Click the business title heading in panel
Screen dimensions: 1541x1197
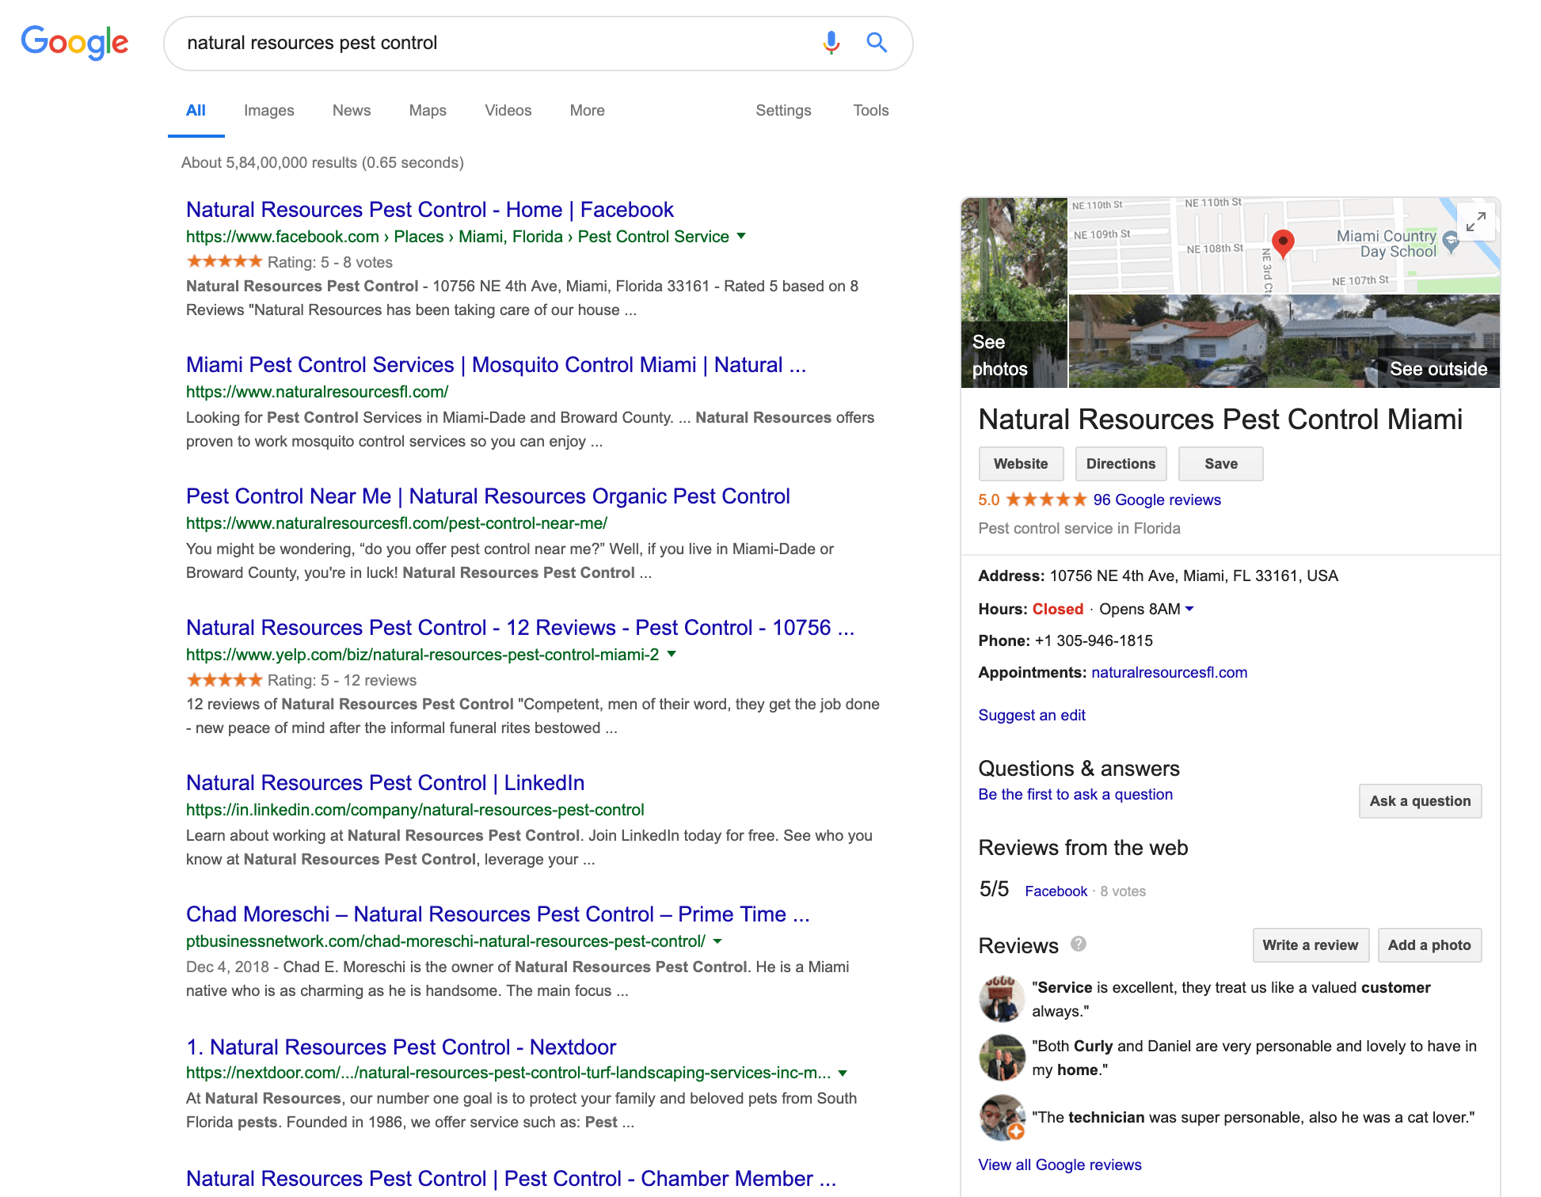pyautogui.click(x=1220, y=420)
